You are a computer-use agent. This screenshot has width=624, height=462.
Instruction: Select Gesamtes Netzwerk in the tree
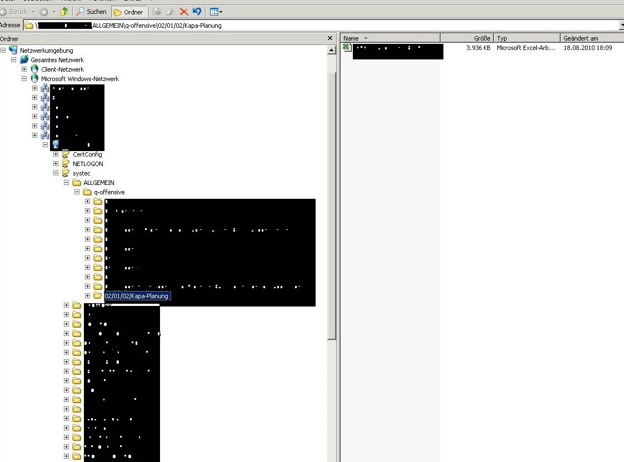57,60
